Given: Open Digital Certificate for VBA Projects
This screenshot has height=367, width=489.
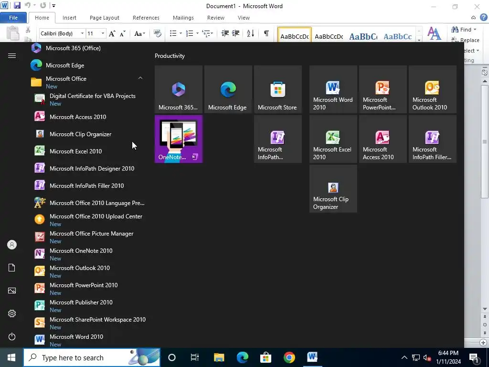Looking at the screenshot, I should point(88,99).
